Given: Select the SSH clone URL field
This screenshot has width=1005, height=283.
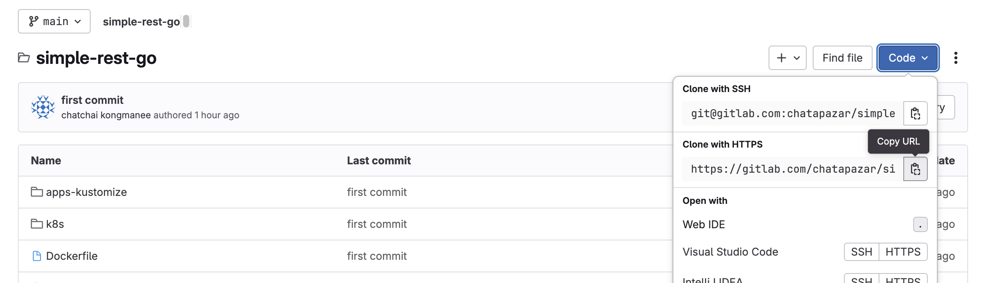Looking at the screenshot, I should pos(792,113).
